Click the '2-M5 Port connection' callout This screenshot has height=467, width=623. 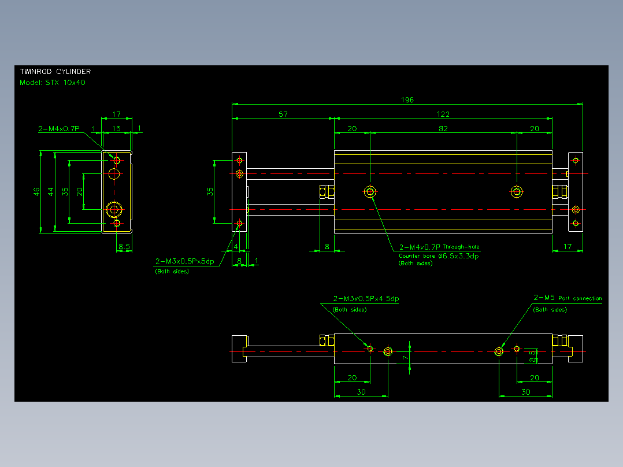[568, 298]
